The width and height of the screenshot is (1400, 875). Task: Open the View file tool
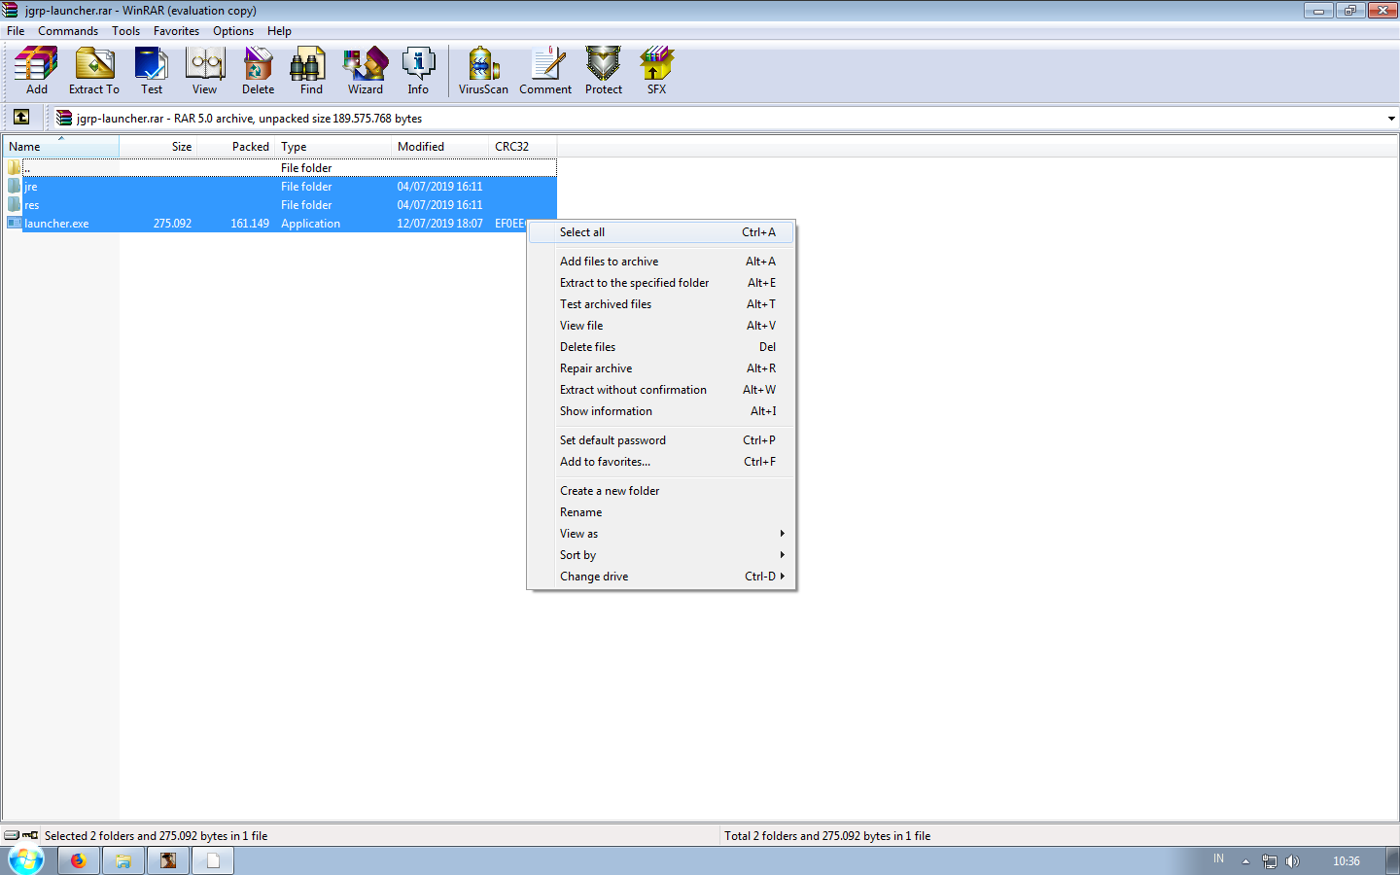point(205,71)
